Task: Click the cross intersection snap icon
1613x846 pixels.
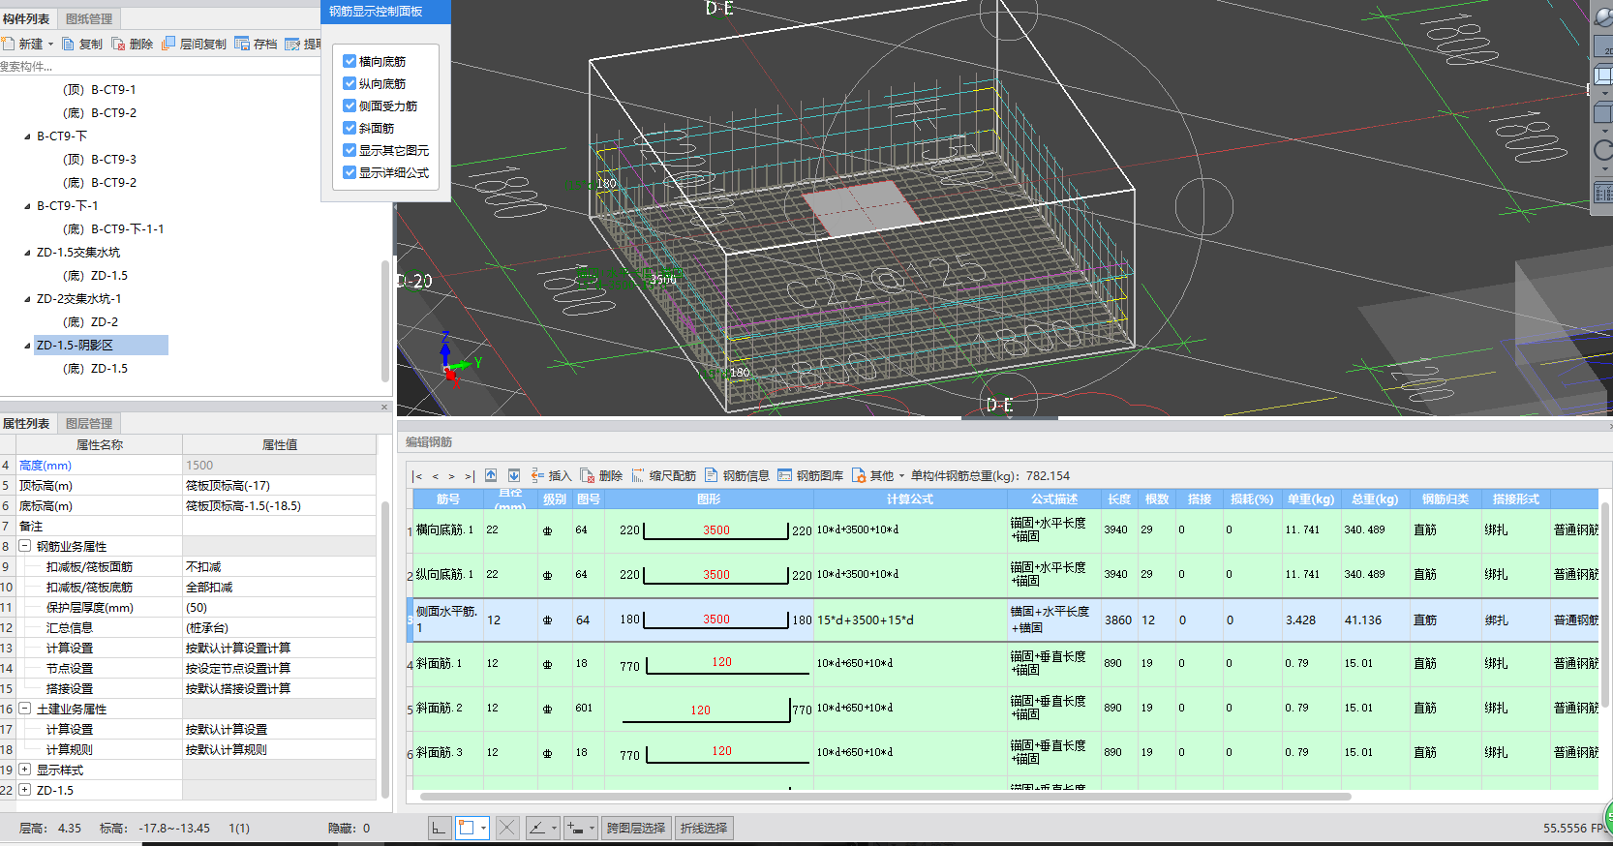Action: [506, 828]
